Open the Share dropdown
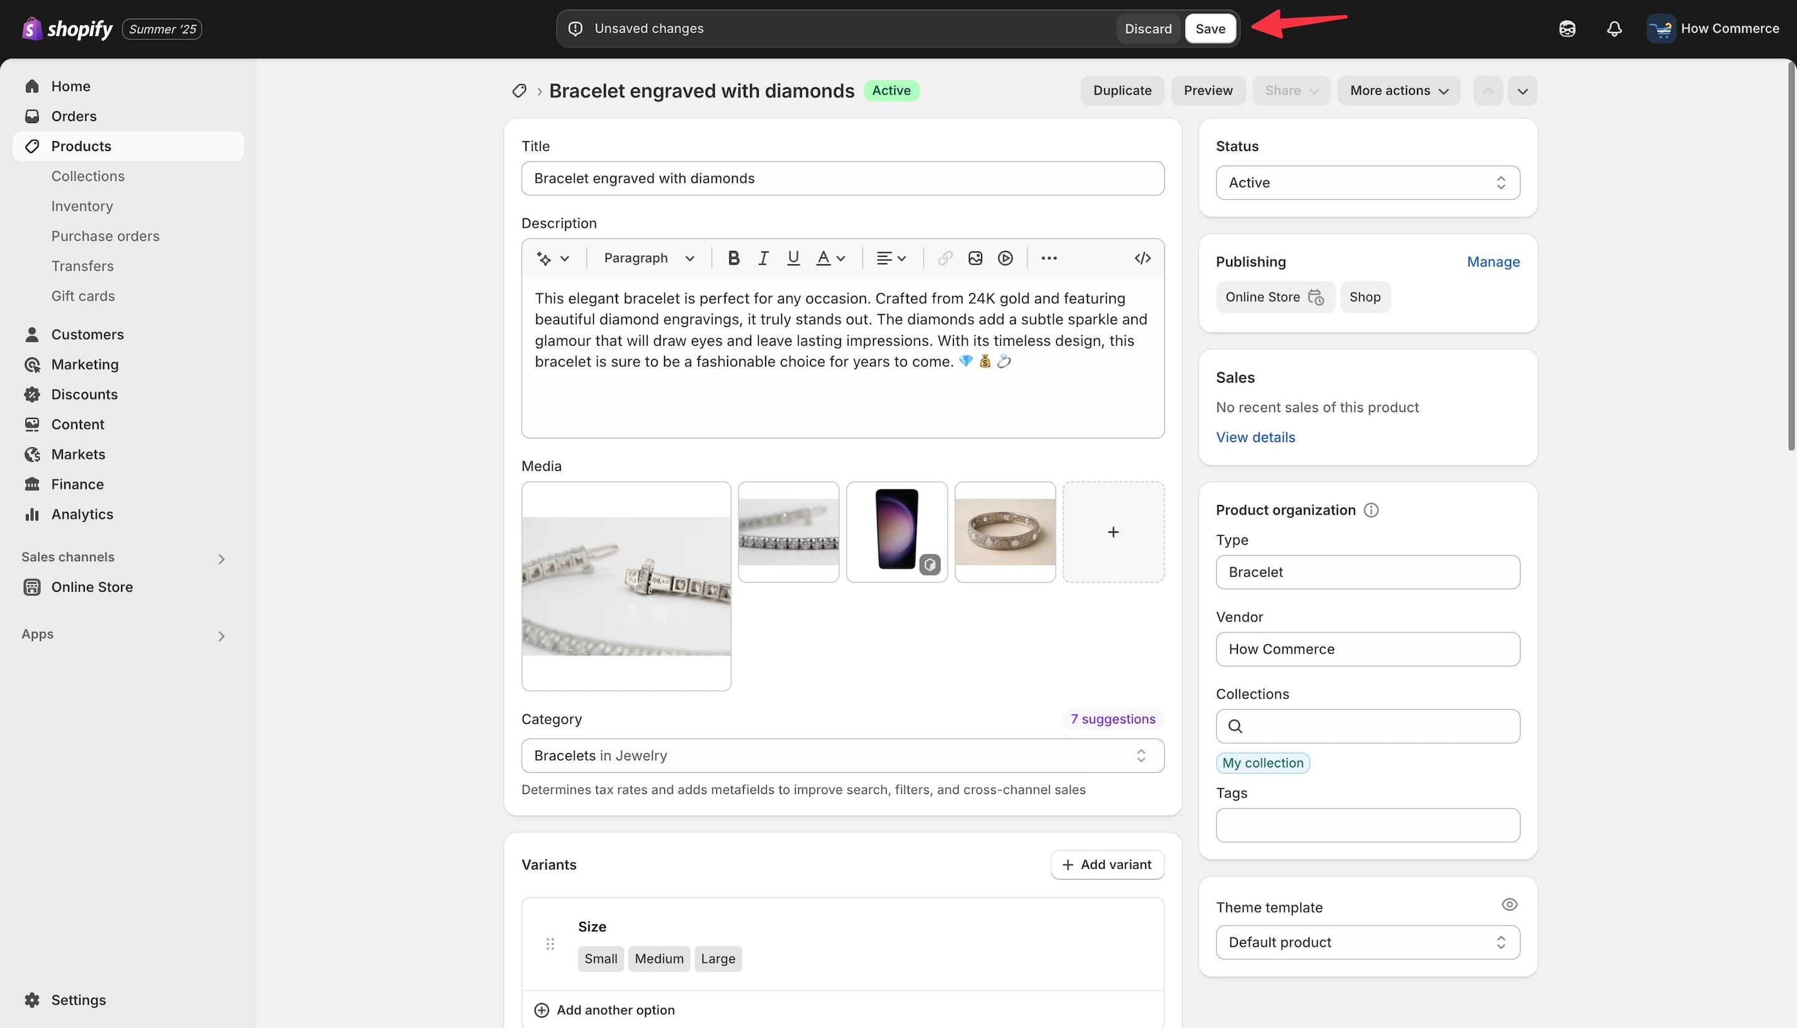Image resolution: width=1797 pixels, height=1028 pixels. click(1291, 91)
